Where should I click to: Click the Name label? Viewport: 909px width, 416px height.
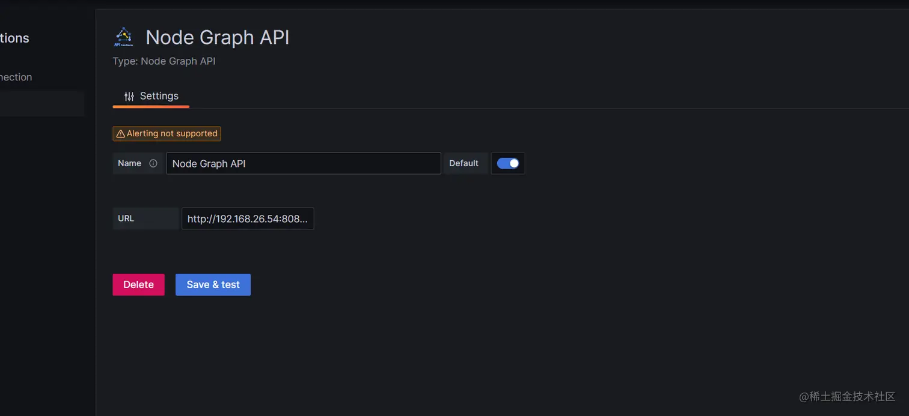click(x=129, y=163)
